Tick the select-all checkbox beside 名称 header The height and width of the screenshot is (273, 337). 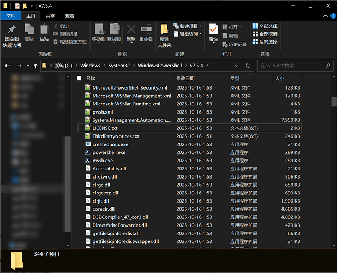tap(79, 78)
